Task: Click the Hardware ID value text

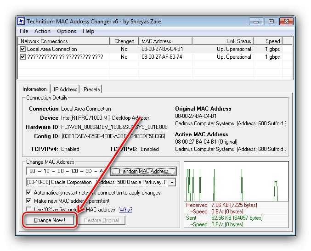Action: point(115,127)
